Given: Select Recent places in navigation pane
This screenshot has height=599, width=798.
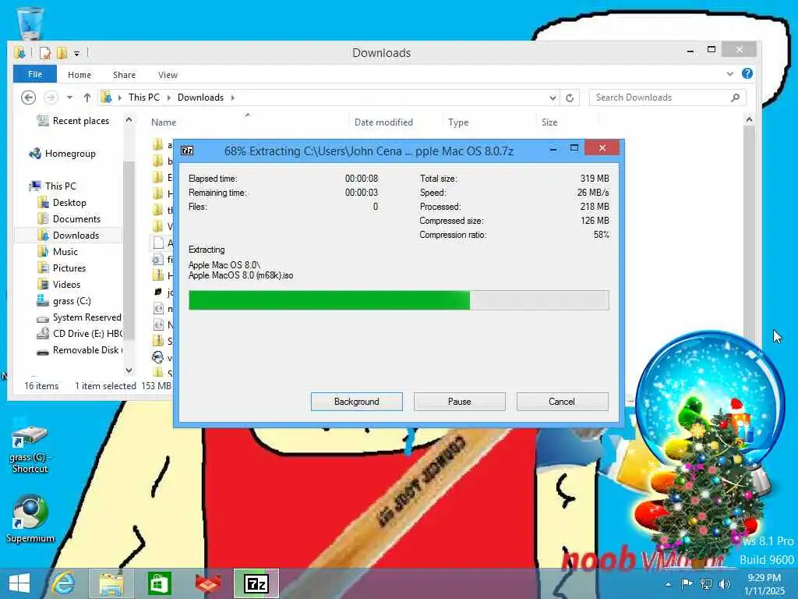Looking at the screenshot, I should pyautogui.click(x=73, y=121).
